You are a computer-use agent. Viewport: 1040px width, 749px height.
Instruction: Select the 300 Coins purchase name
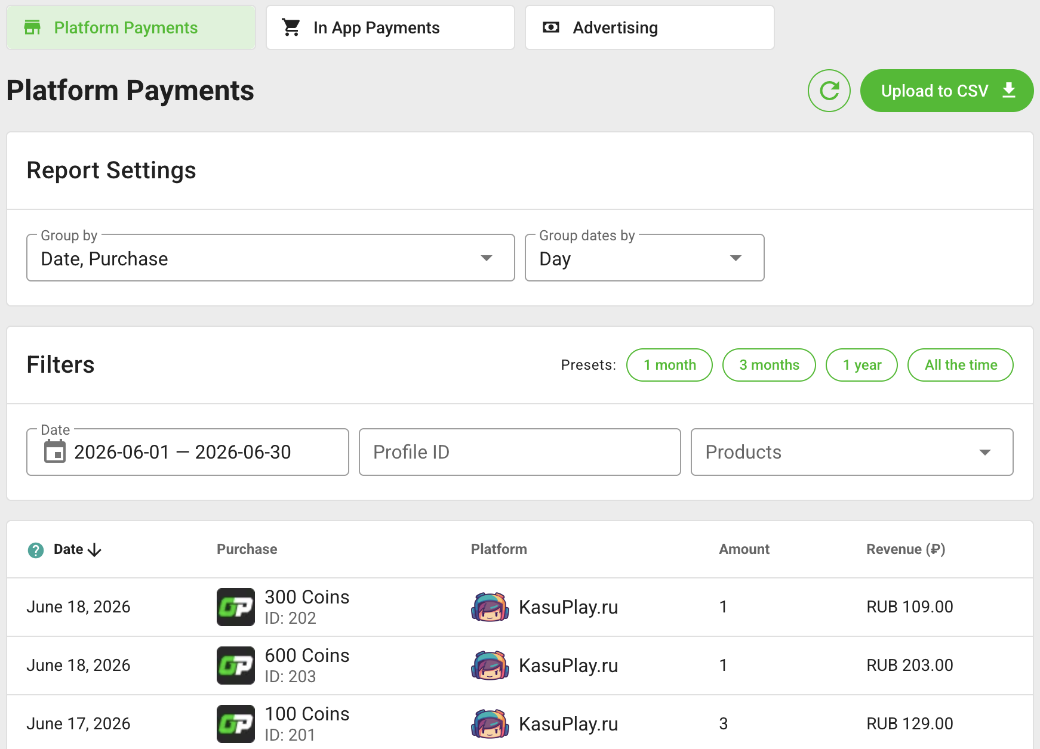click(307, 597)
